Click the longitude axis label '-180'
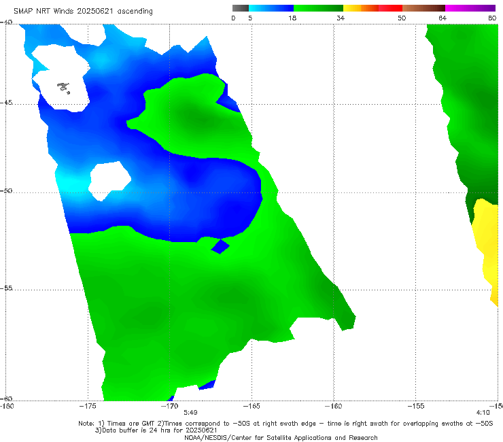 [7, 406]
